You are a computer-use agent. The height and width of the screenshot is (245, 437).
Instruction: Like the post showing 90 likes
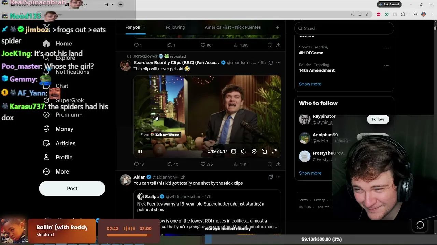pyautogui.click(x=203, y=45)
